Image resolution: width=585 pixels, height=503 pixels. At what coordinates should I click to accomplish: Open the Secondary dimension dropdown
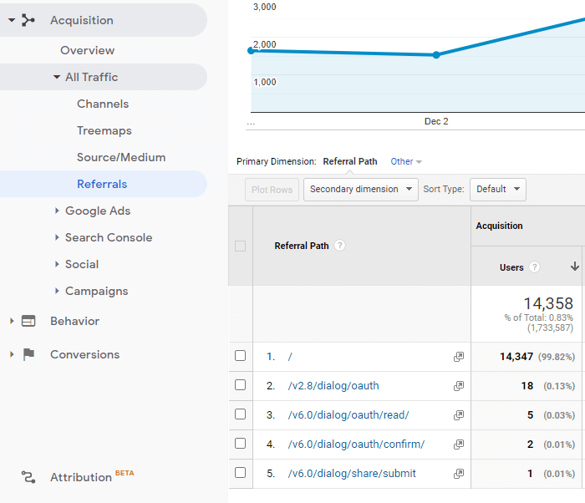[x=360, y=190]
